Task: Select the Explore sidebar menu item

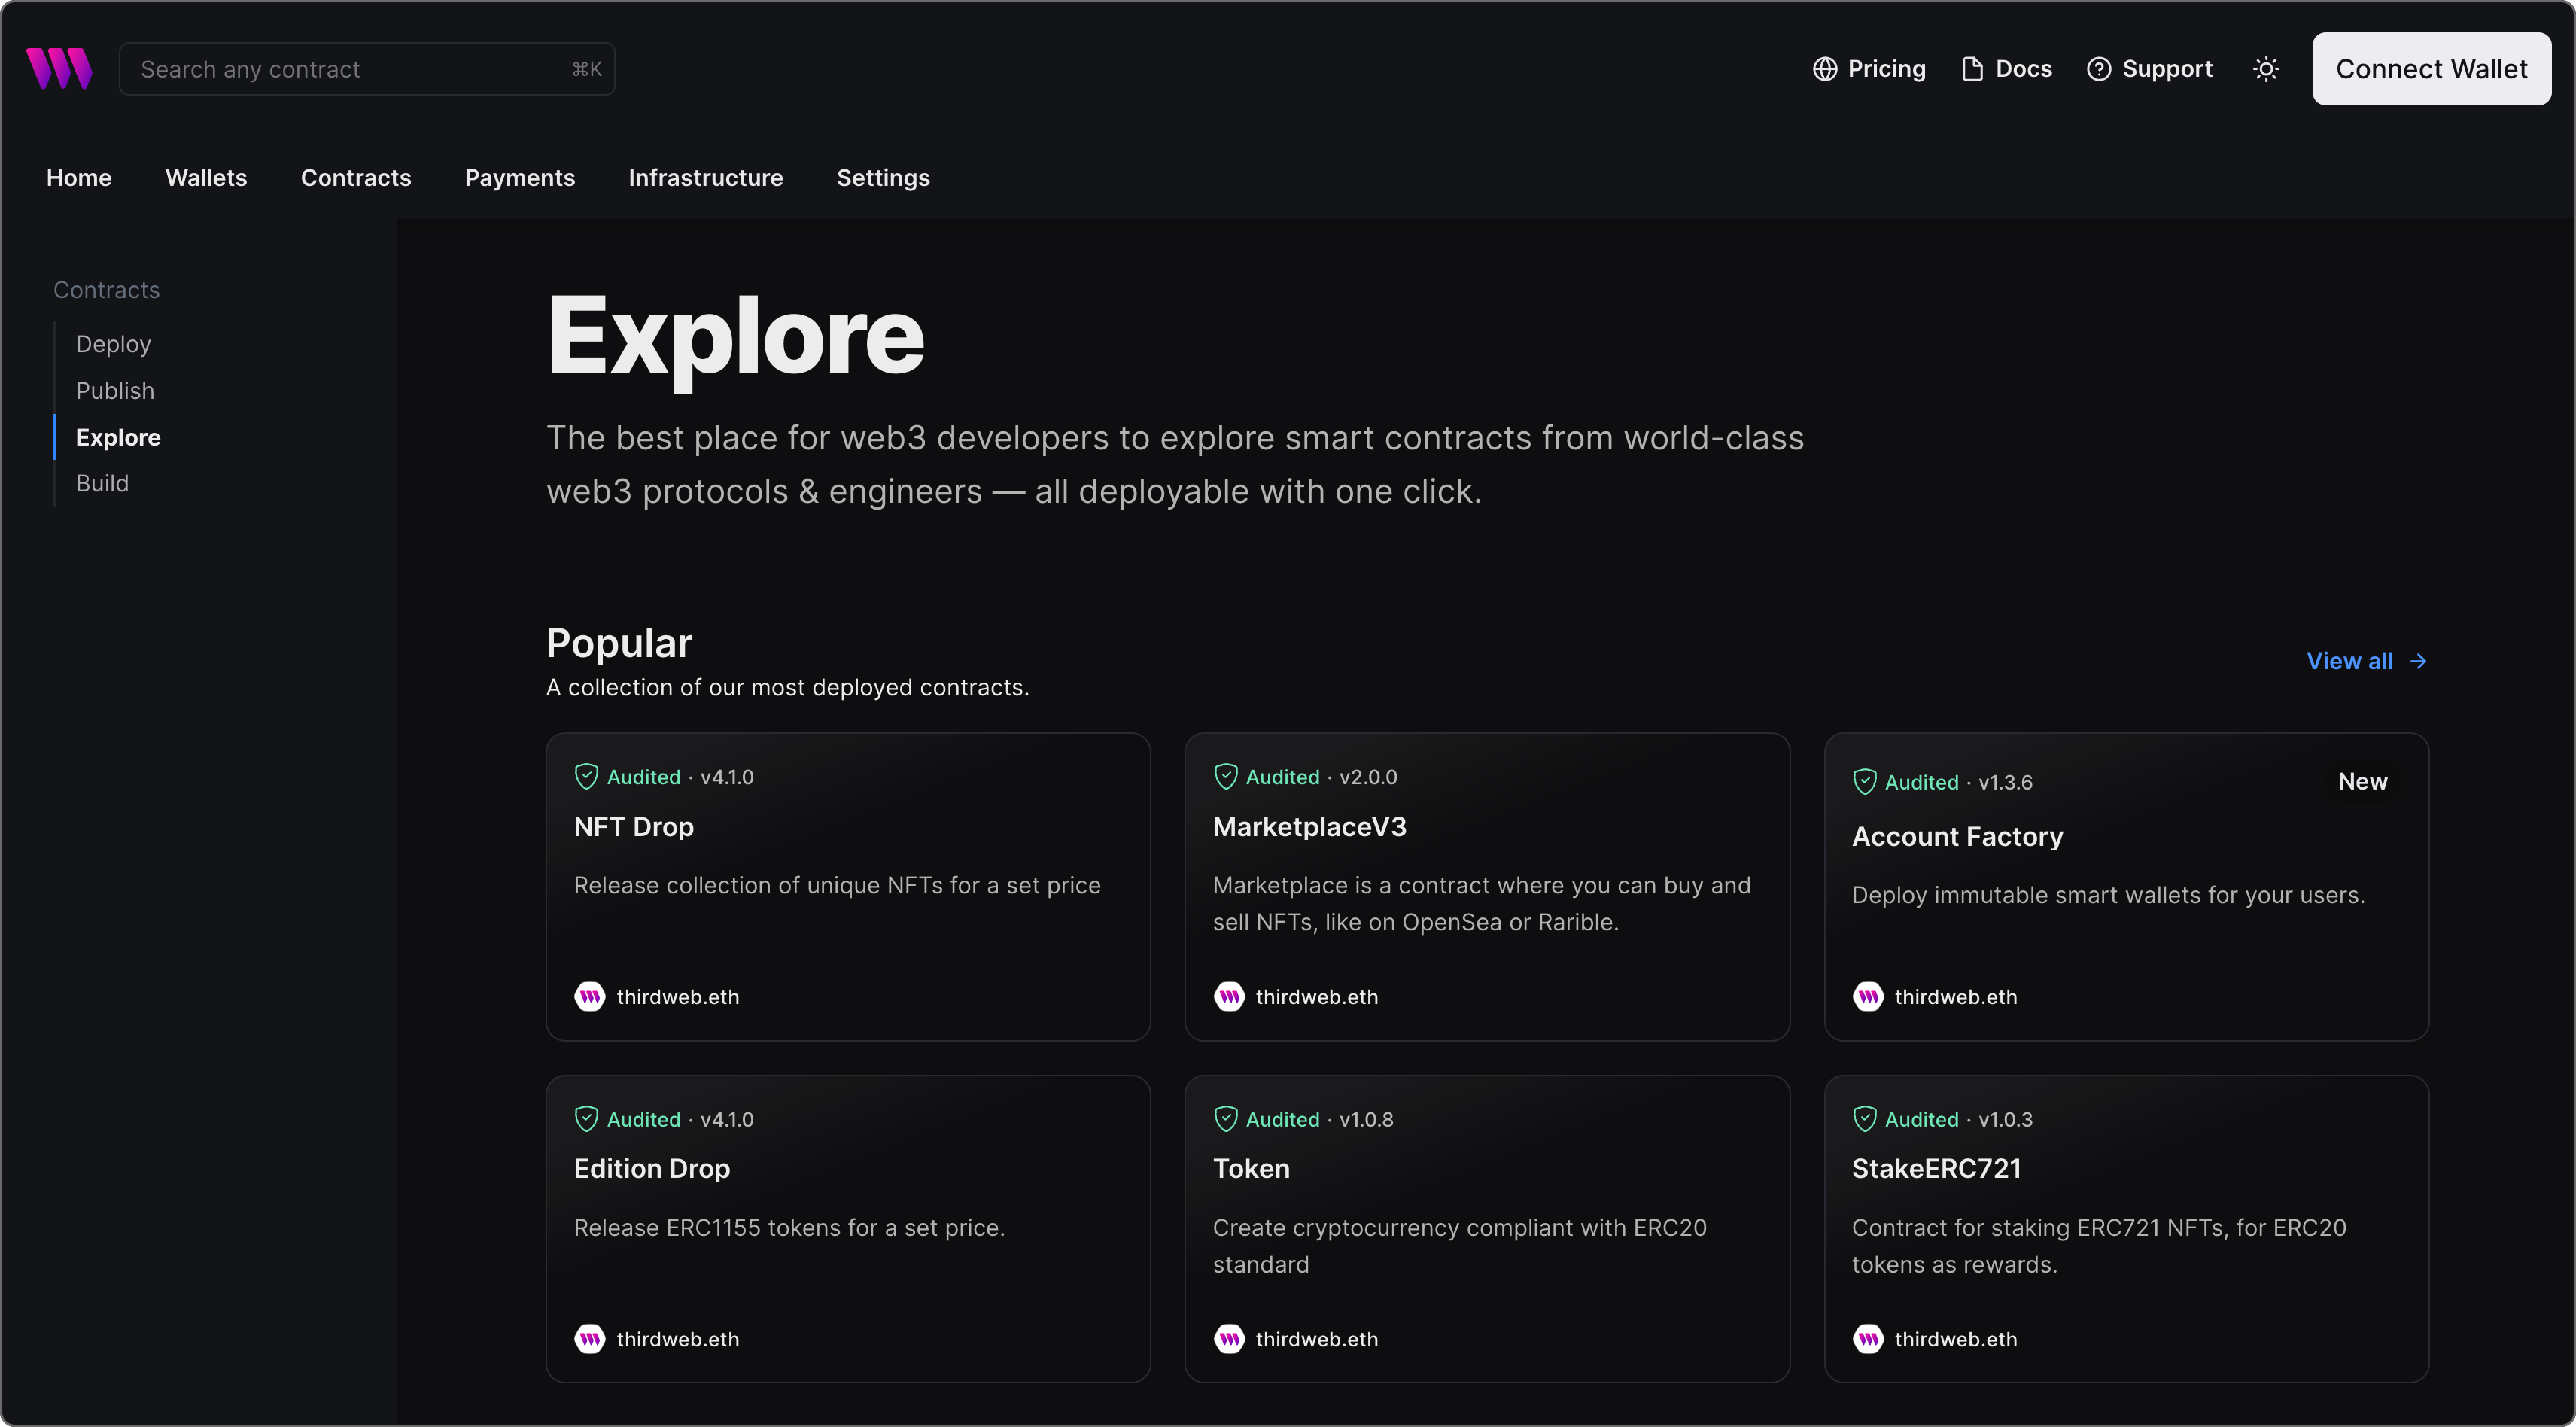Action: [117, 436]
